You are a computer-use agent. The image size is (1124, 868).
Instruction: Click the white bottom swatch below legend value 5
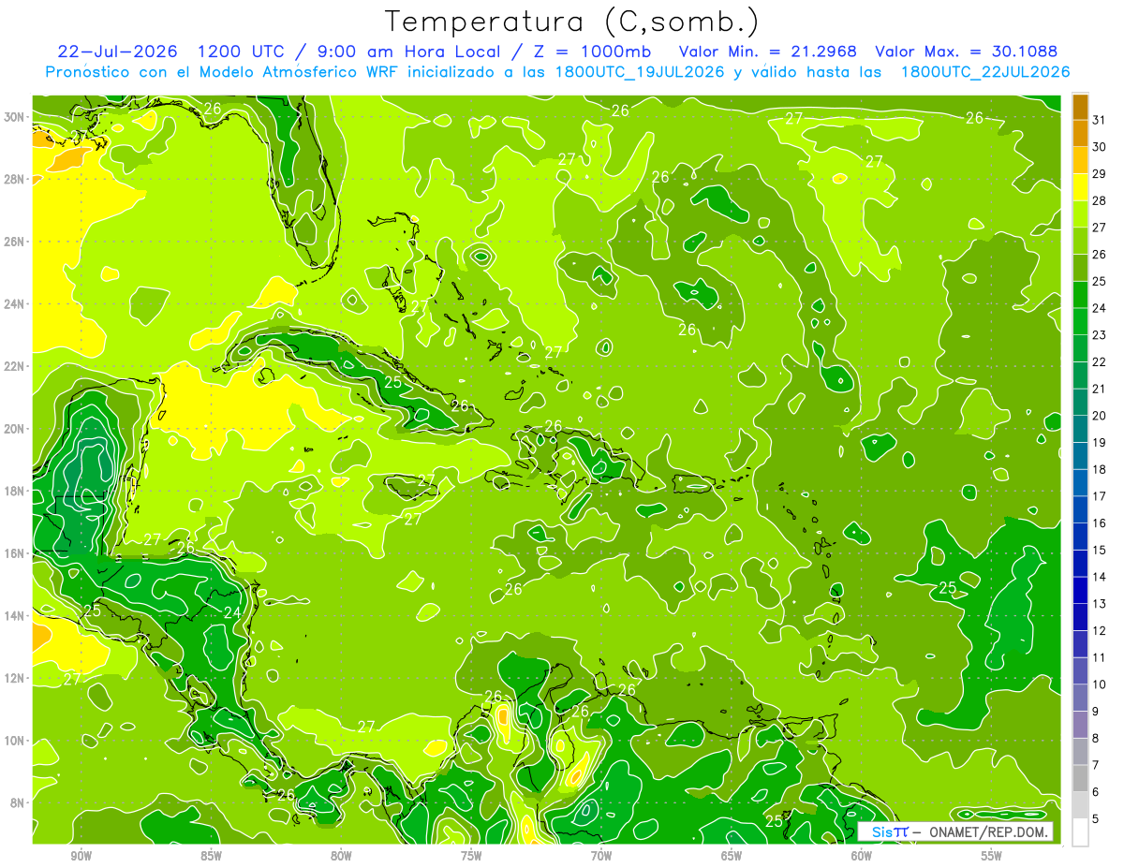point(1080,832)
